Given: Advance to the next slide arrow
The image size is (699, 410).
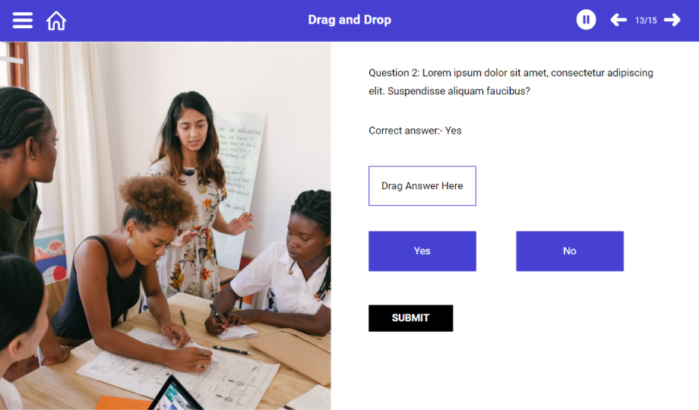Looking at the screenshot, I should coord(672,20).
